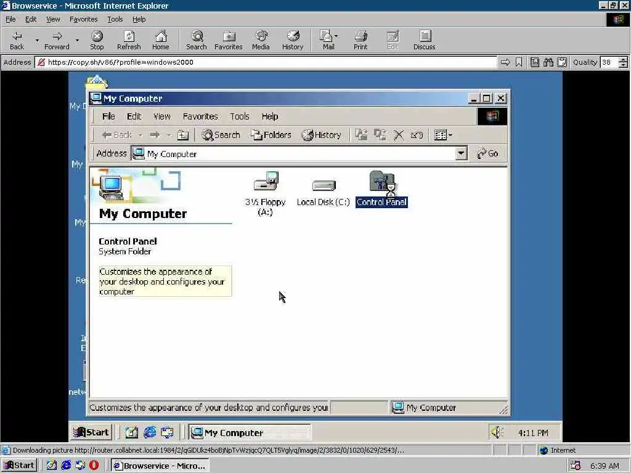Image resolution: width=631 pixels, height=473 pixels.
Task: Click the binoculars find icon
Action: click(548, 62)
